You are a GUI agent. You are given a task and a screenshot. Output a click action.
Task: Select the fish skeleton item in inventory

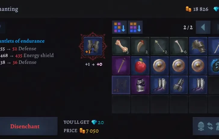[159, 46]
